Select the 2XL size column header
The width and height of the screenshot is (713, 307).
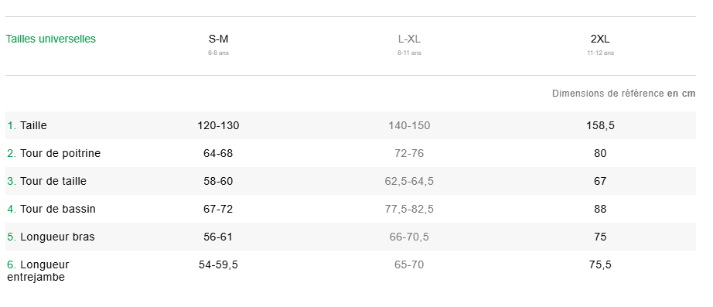coord(600,39)
